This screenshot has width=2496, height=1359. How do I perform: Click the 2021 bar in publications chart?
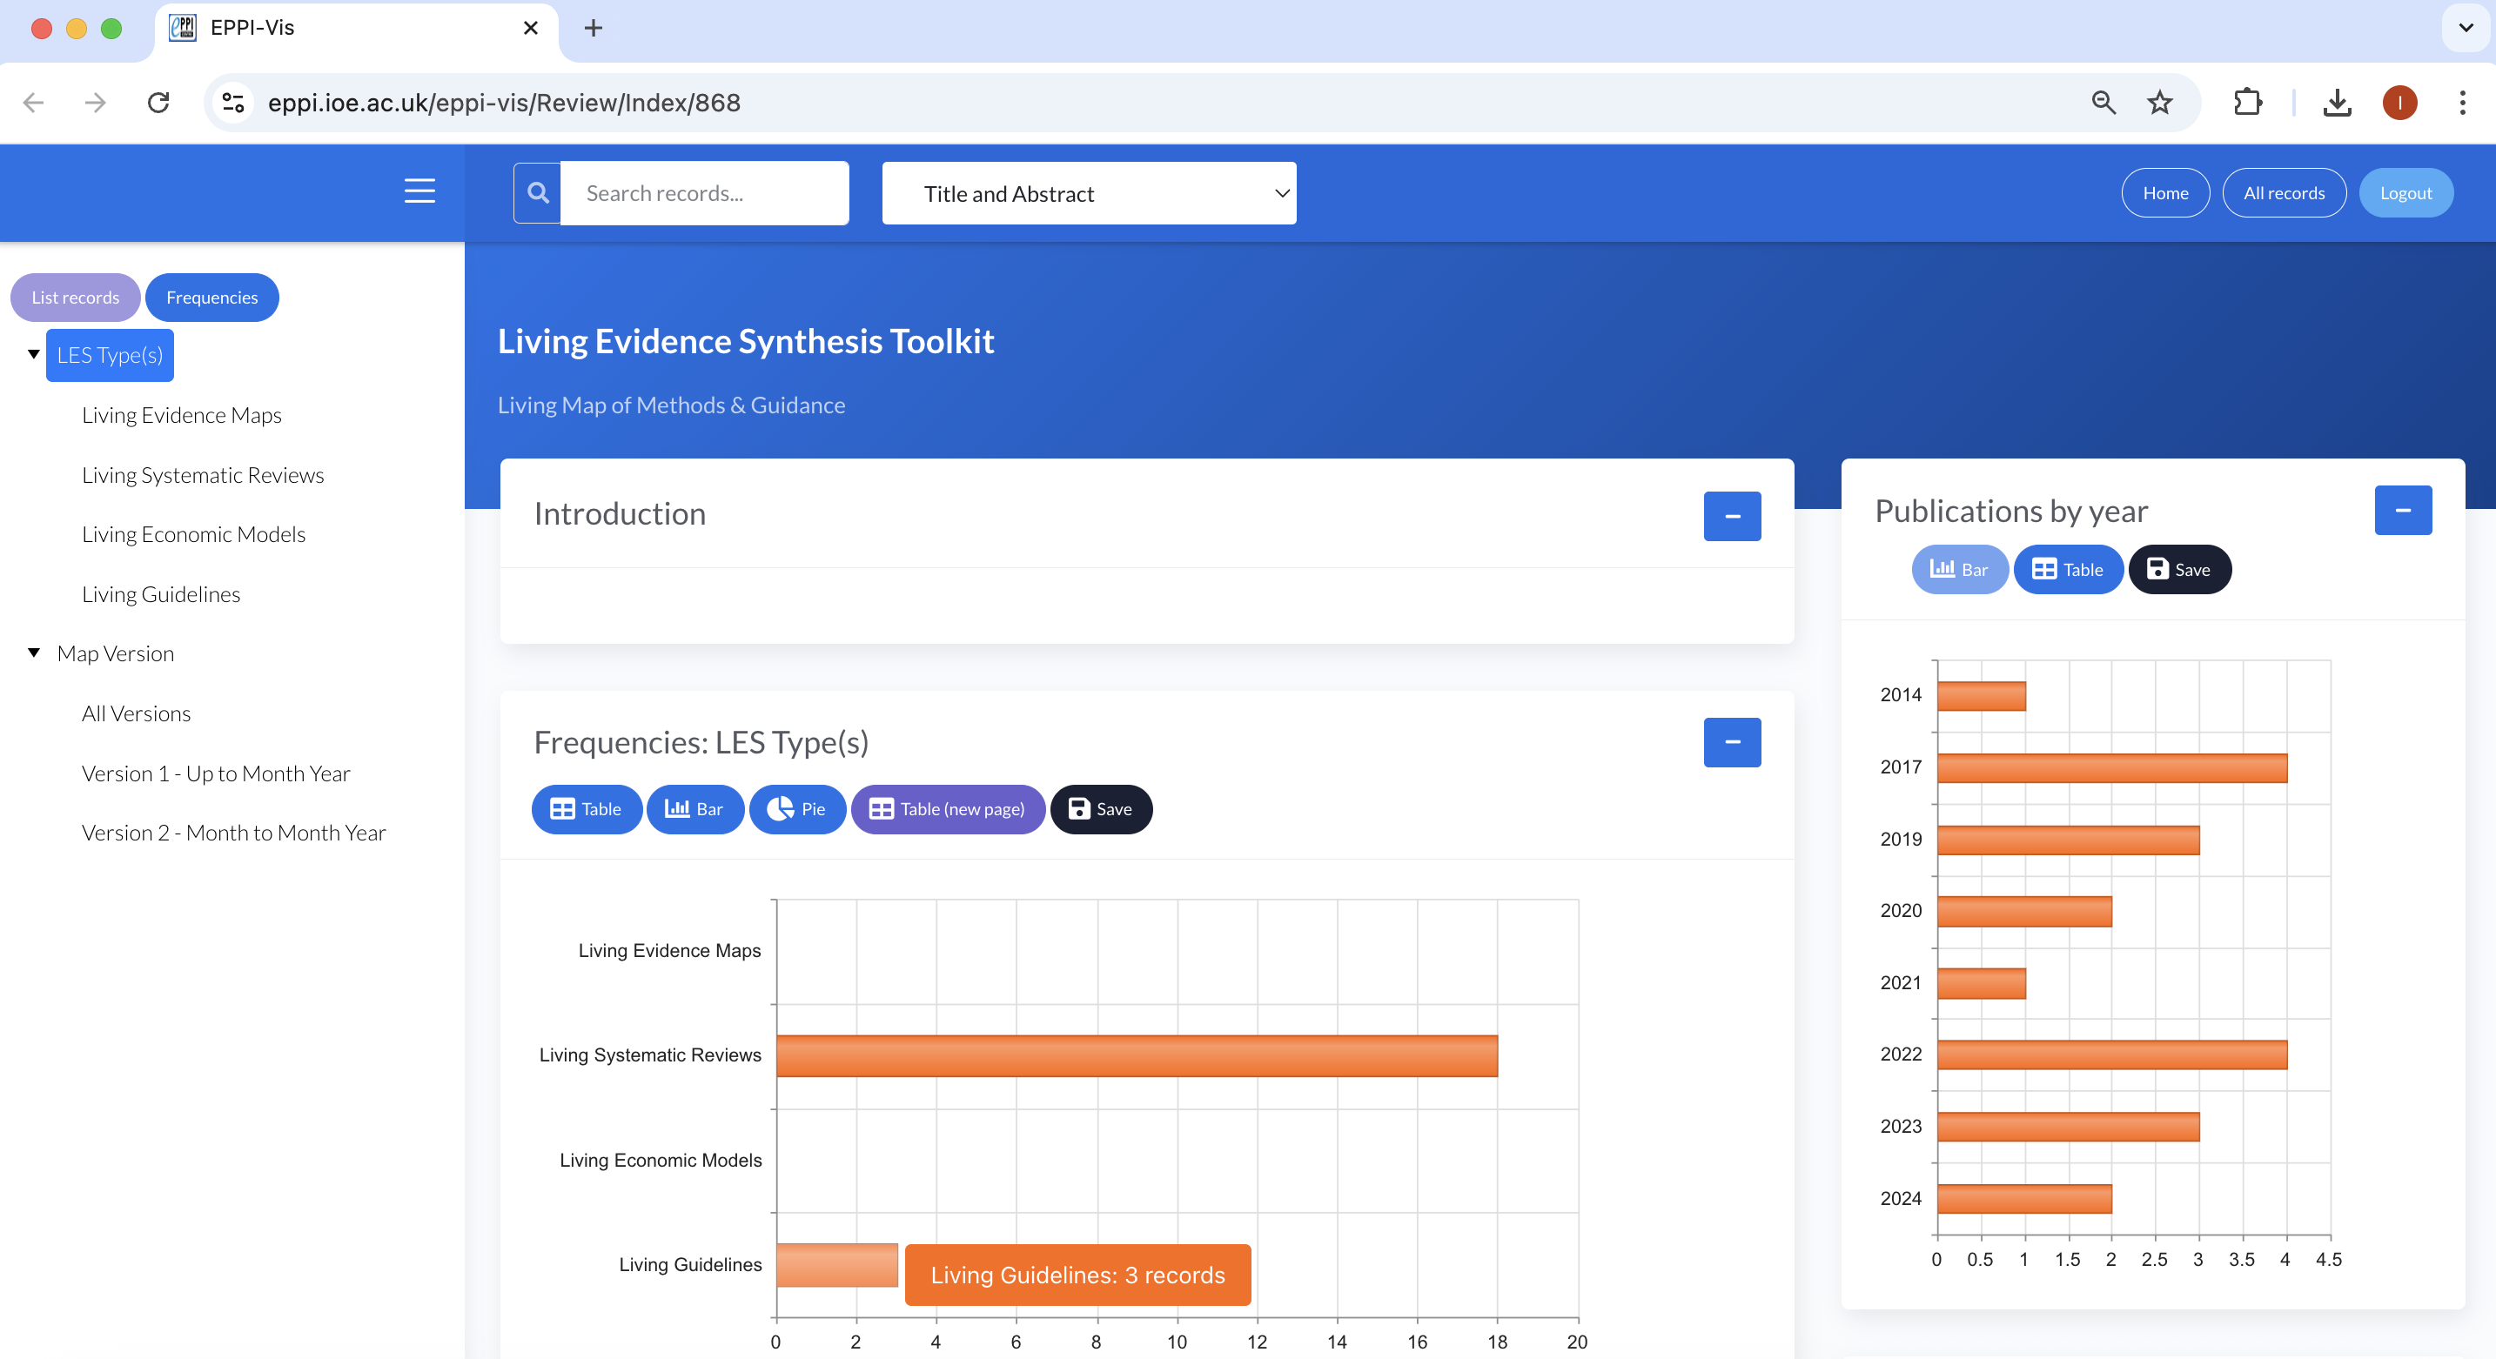[1981, 982]
